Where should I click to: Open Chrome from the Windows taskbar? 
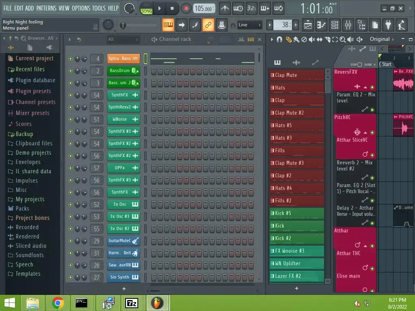[58, 303]
